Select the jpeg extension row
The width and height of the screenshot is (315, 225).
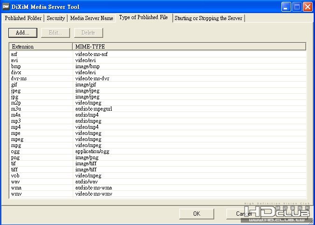pos(158,91)
